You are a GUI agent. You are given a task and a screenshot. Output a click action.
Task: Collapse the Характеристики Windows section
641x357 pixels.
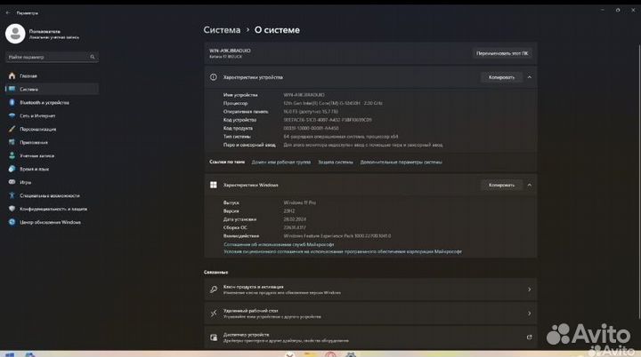(x=530, y=185)
